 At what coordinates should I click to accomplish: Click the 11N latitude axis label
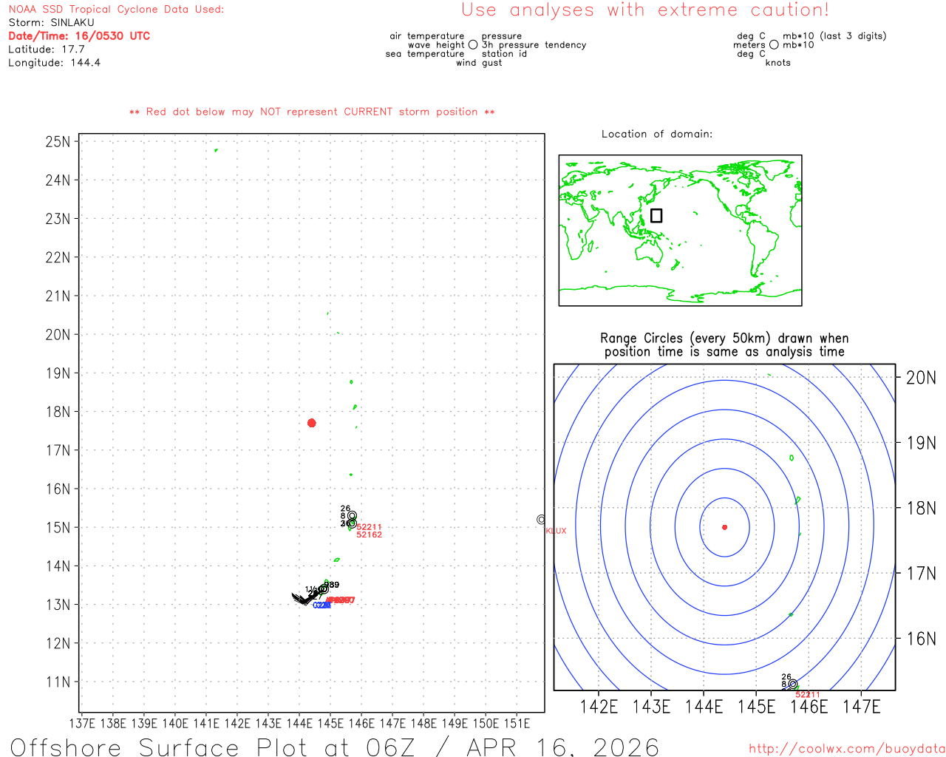coord(58,682)
